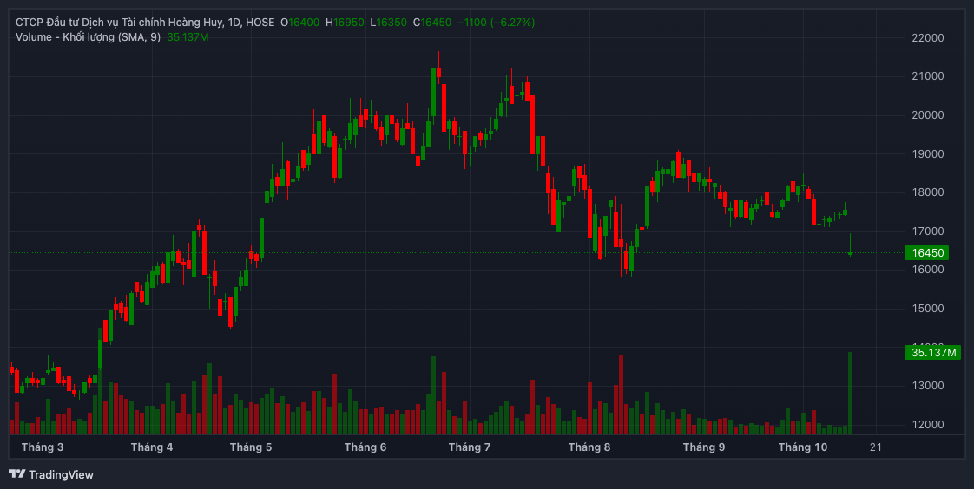Click the 15000 price axis label
The width and height of the screenshot is (974, 489).
926,309
